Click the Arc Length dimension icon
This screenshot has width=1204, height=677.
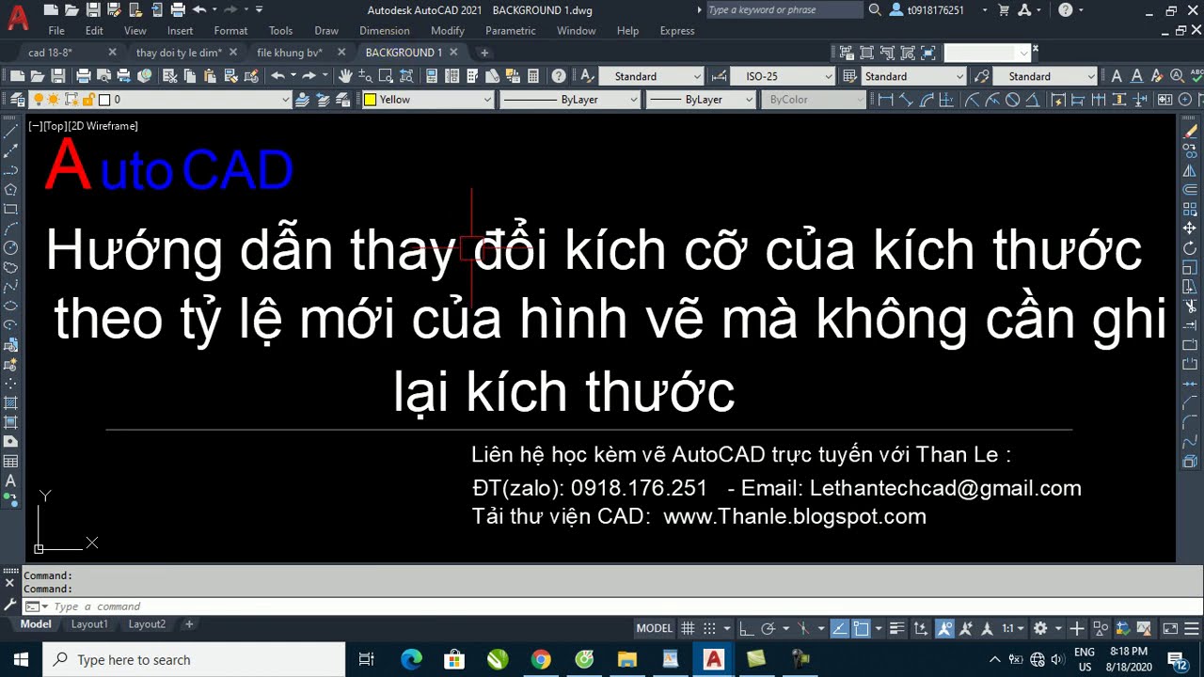tap(927, 99)
